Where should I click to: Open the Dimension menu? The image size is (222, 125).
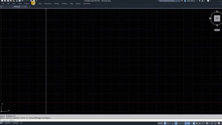[x=48, y=4]
